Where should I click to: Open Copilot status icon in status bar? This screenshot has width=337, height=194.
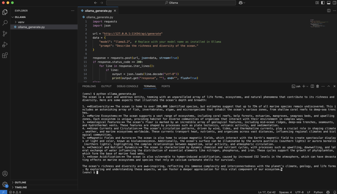[x=328, y=192]
